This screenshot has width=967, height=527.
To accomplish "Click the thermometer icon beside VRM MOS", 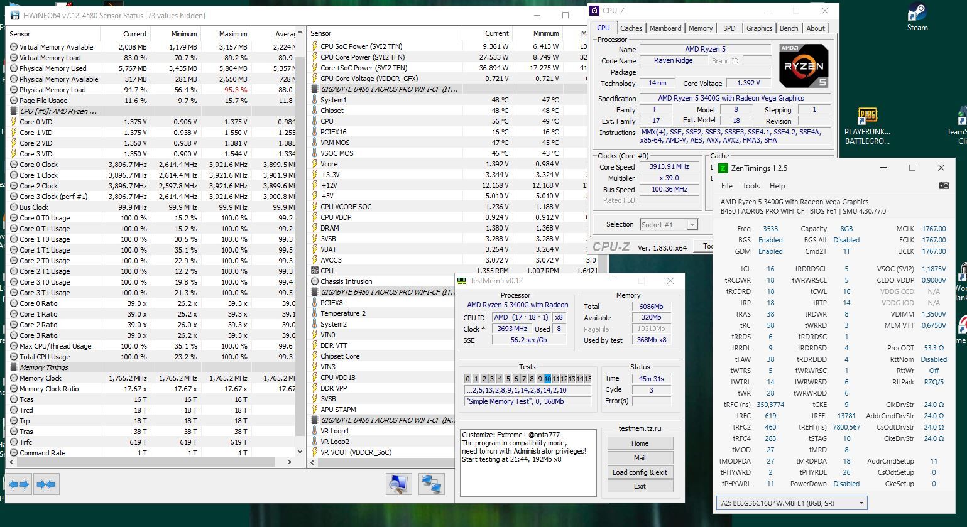I will (315, 143).
